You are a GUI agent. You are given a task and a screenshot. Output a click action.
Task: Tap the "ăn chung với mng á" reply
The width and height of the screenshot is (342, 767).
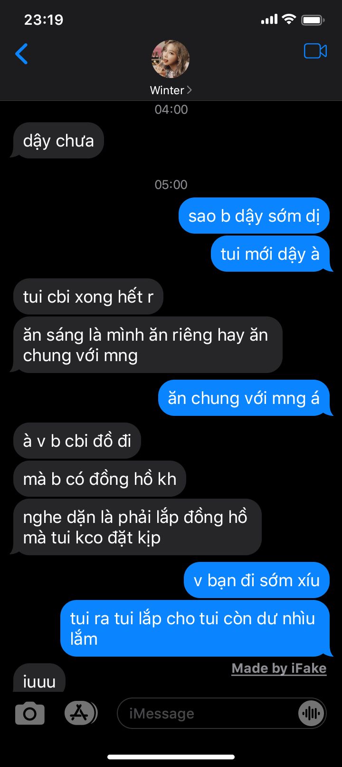(x=244, y=398)
